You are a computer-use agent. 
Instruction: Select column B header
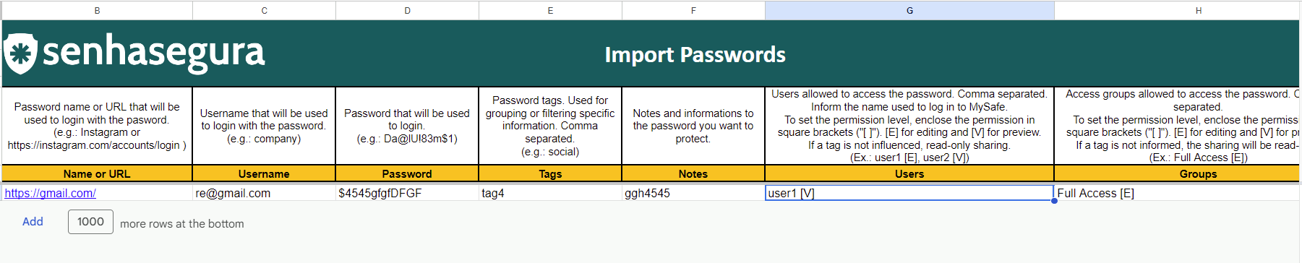[97, 10]
